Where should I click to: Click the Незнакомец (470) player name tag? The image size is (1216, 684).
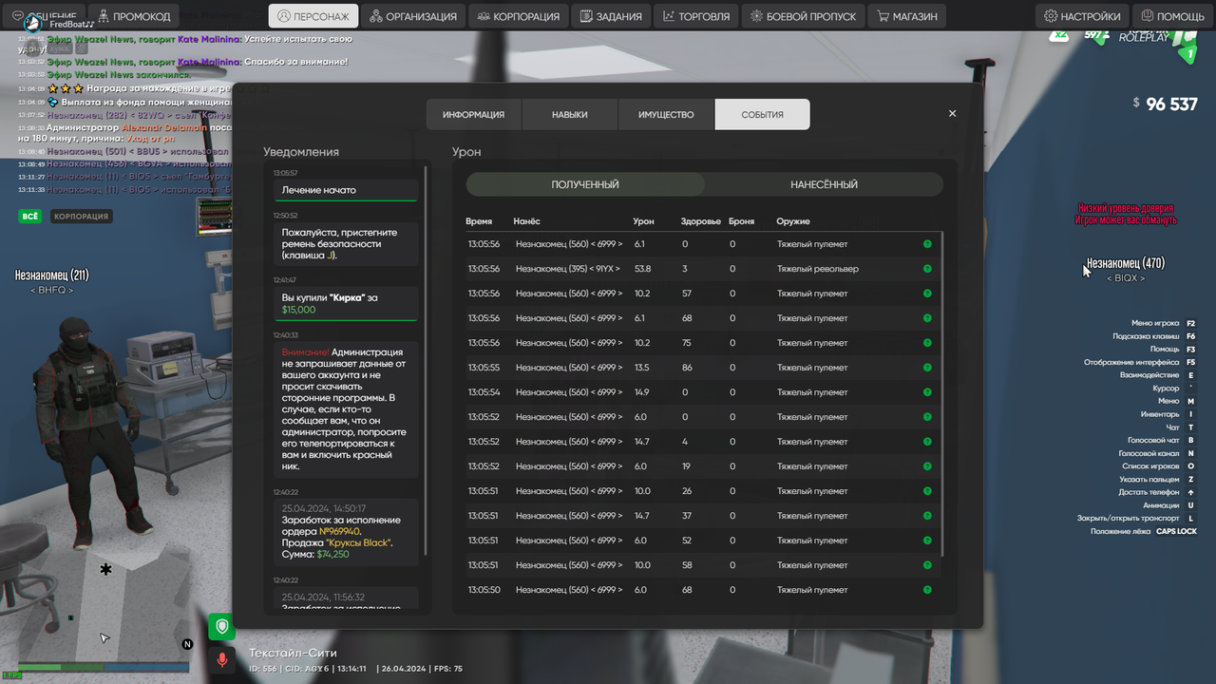coord(1125,263)
